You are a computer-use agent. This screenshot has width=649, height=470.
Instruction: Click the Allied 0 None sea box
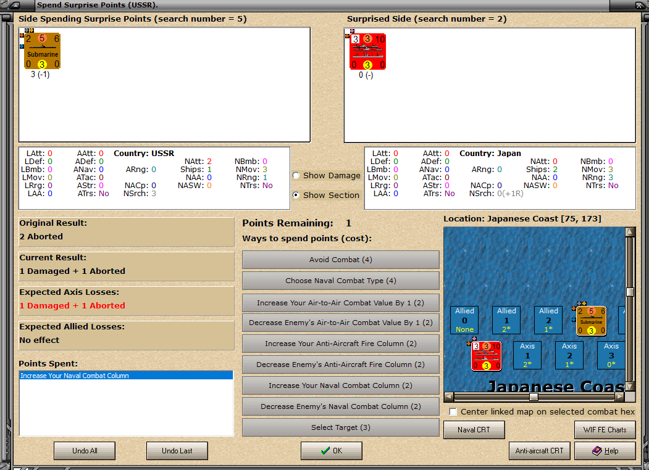coord(464,320)
